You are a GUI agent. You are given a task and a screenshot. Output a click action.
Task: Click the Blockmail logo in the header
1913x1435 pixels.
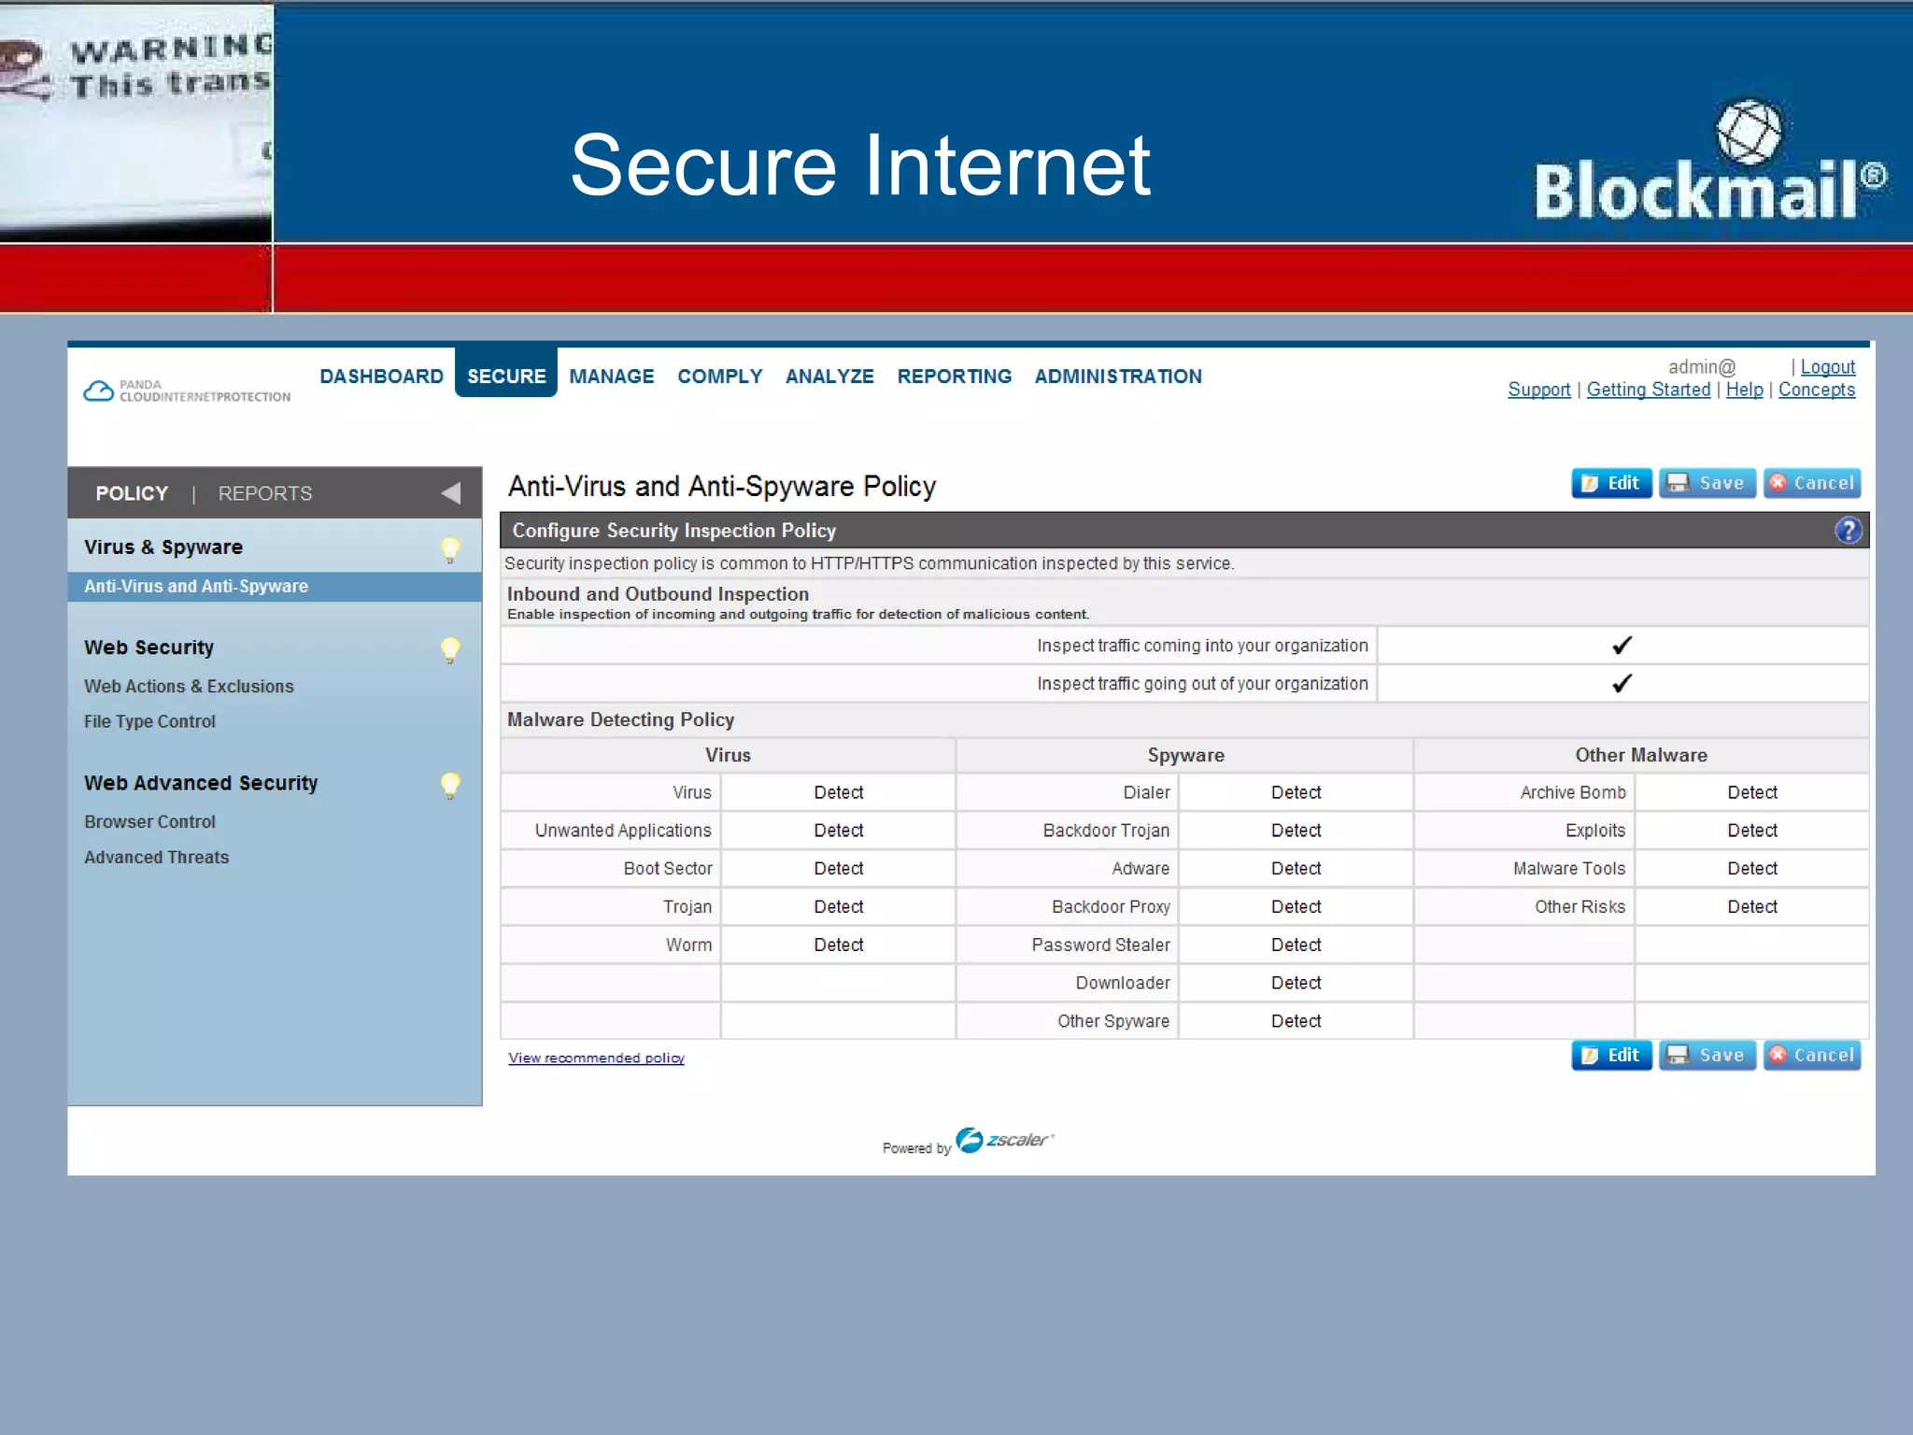pos(1711,161)
